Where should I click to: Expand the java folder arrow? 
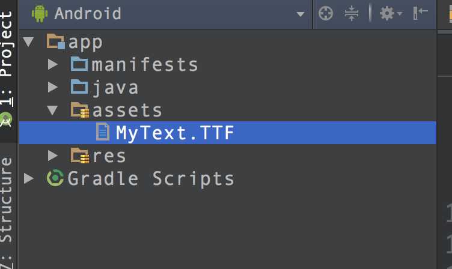(52, 87)
